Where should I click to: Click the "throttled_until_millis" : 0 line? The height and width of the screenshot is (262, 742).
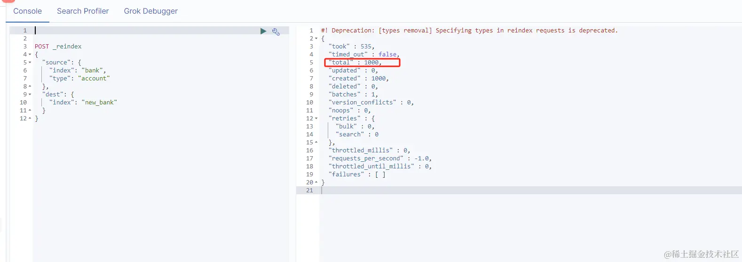(x=380, y=167)
